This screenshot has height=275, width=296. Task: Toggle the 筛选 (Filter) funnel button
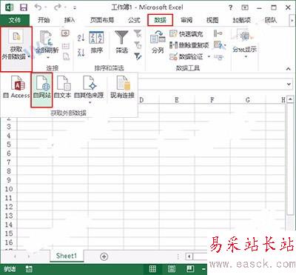point(121,42)
